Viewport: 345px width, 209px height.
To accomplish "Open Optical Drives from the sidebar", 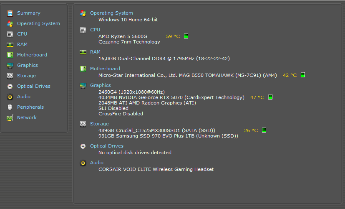I will click(34, 86).
